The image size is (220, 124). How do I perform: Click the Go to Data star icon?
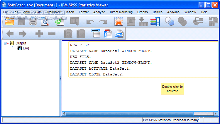click(119, 21)
